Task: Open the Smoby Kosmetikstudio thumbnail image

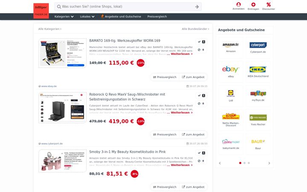Action: point(62,161)
